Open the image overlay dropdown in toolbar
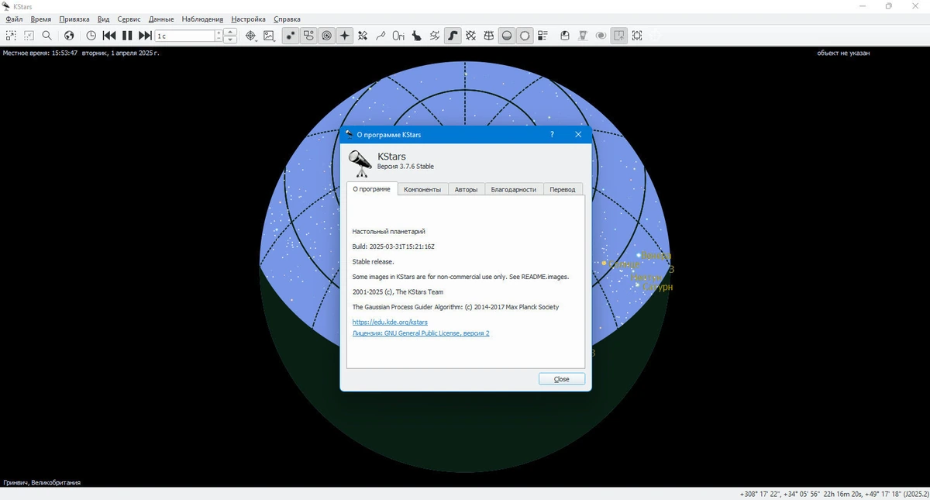The image size is (930, 500). click(x=268, y=36)
